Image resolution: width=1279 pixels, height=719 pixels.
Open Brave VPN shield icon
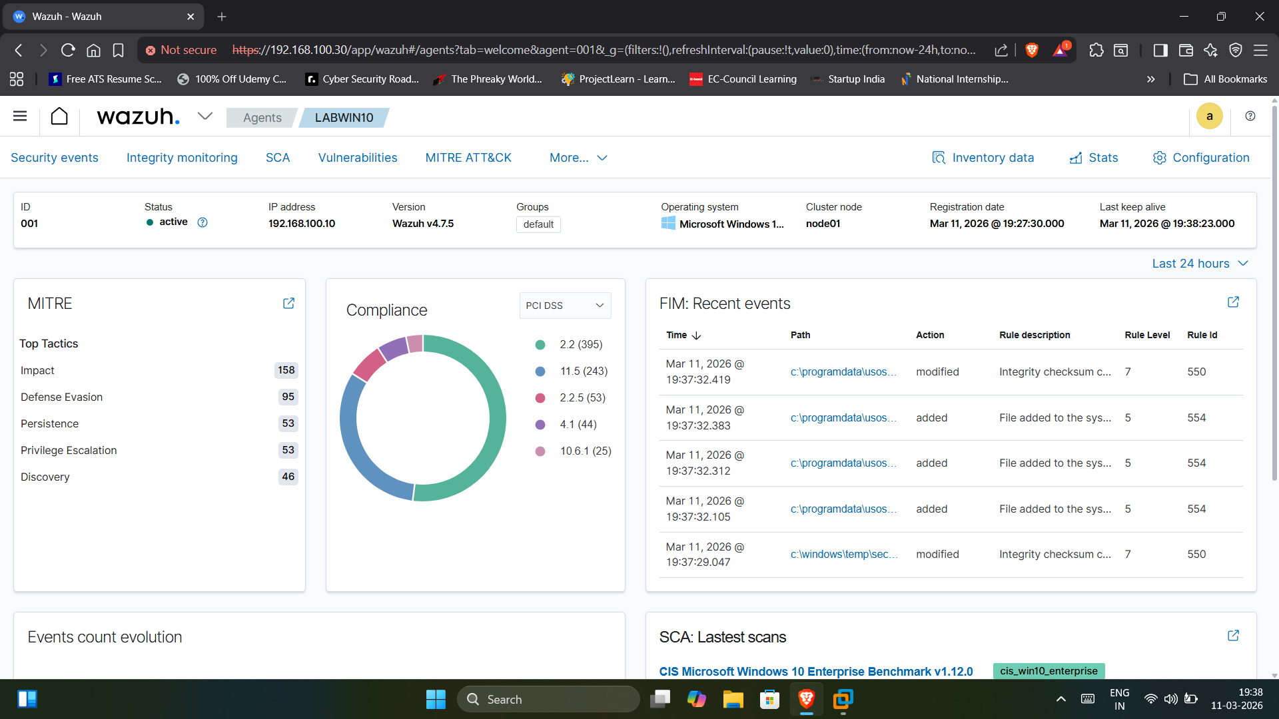coord(1236,50)
